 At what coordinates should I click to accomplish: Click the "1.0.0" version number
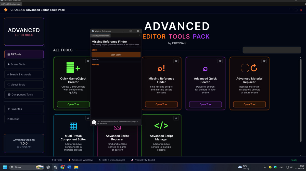(24, 143)
